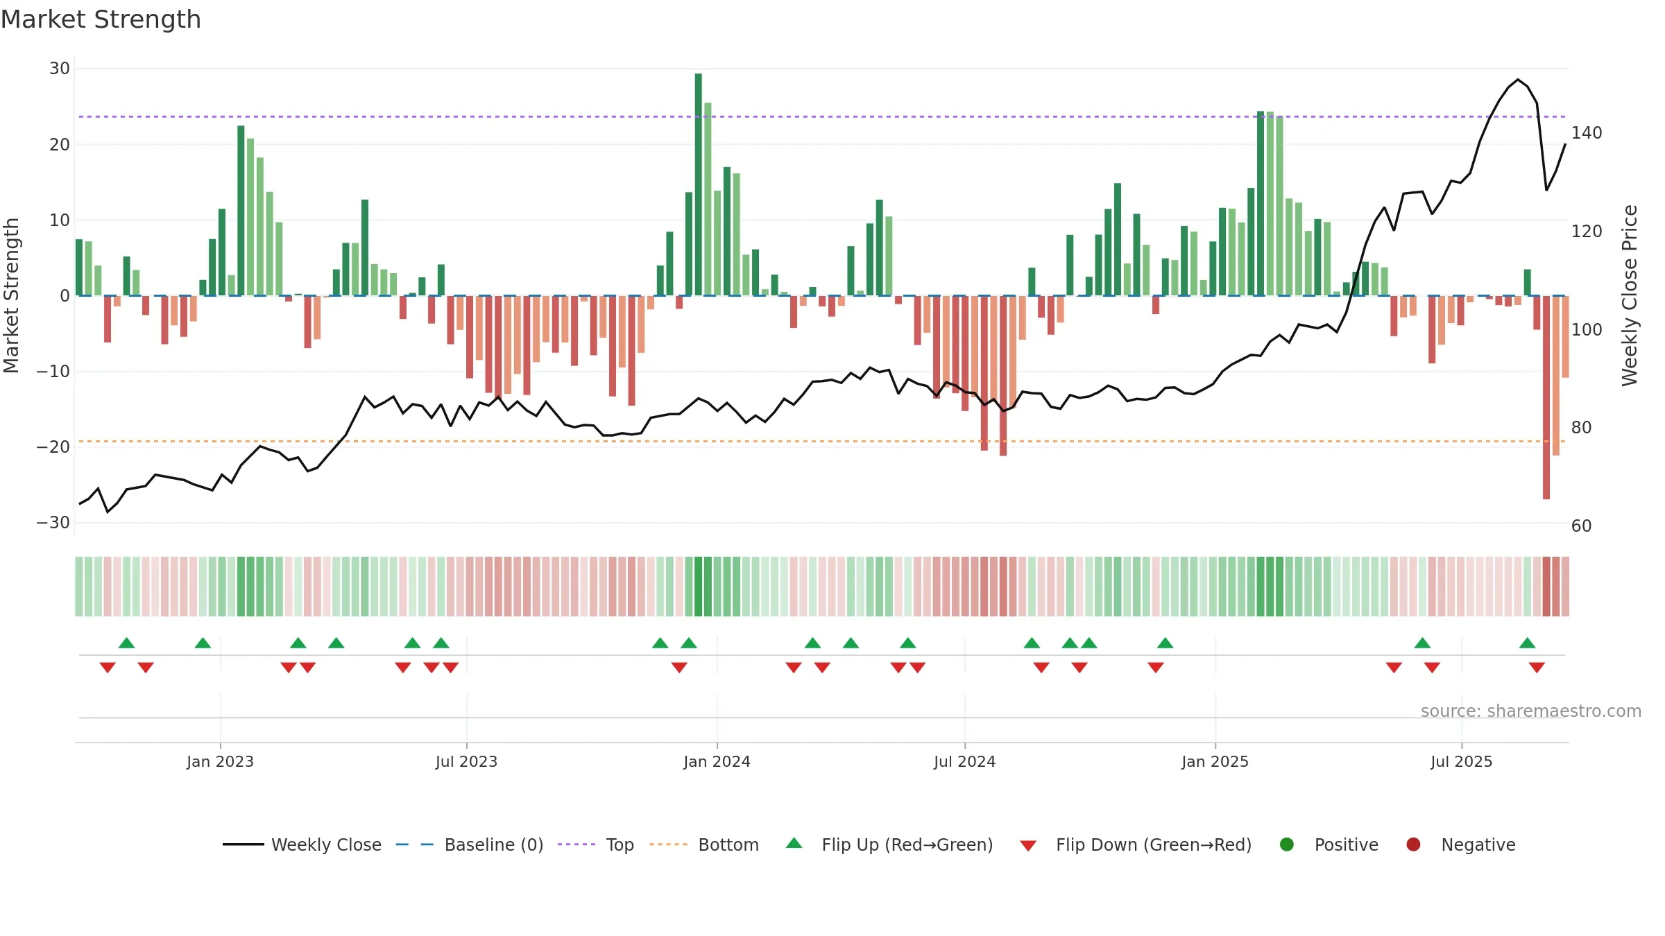The height and width of the screenshot is (936, 1665).
Task: Click the Jan 2025 x-axis label
Action: coord(1215,762)
